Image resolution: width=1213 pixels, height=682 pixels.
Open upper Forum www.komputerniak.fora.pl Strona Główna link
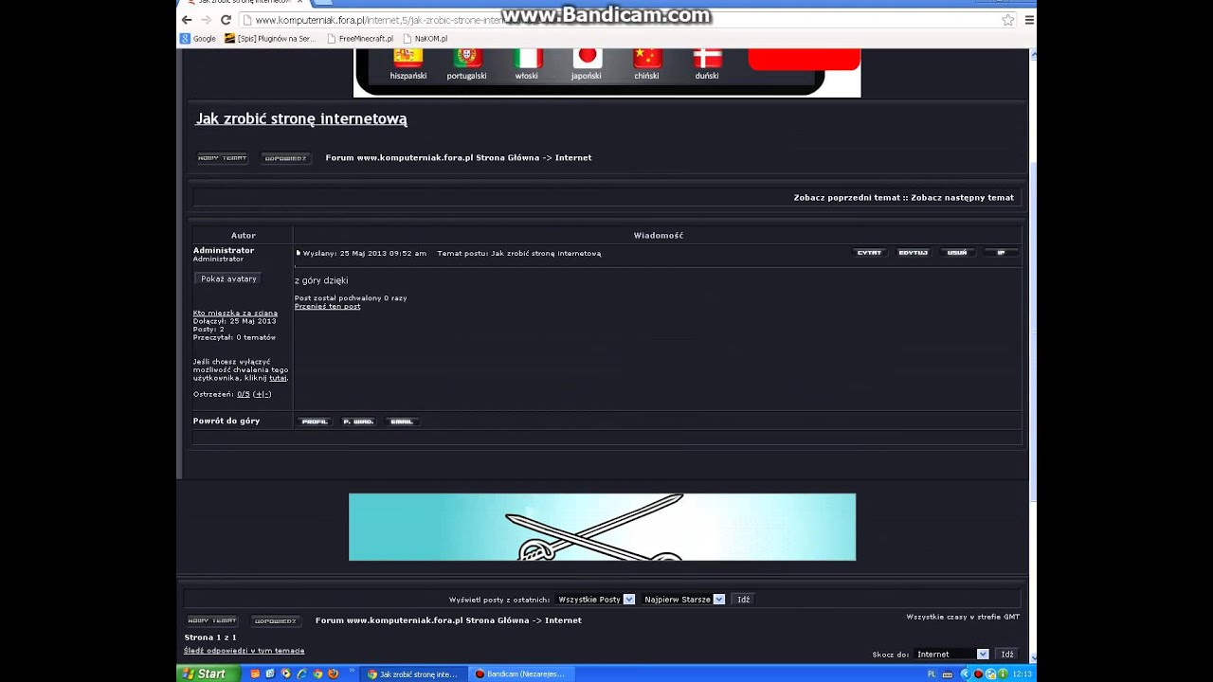[432, 157]
